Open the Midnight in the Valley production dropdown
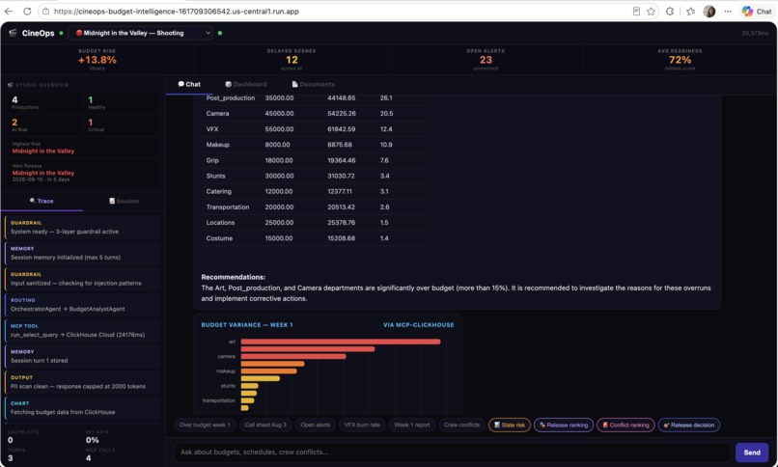This screenshot has width=778, height=467. [x=142, y=33]
